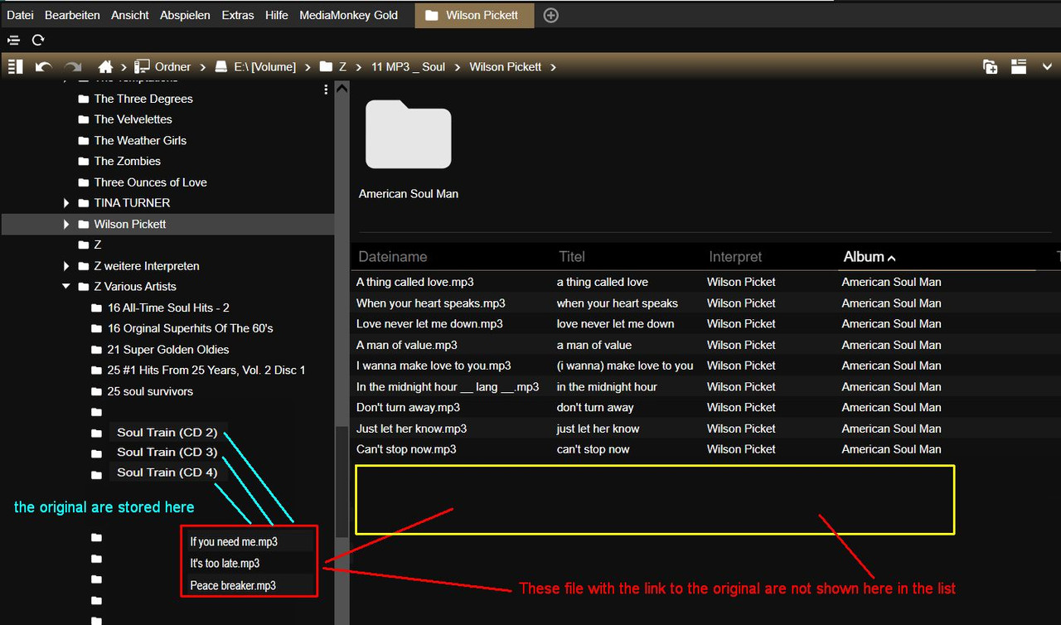The width and height of the screenshot is (1061, 625).
Task: Click the 11 MP3 _ Soul breadcrumb
Action: click(408, 66)
